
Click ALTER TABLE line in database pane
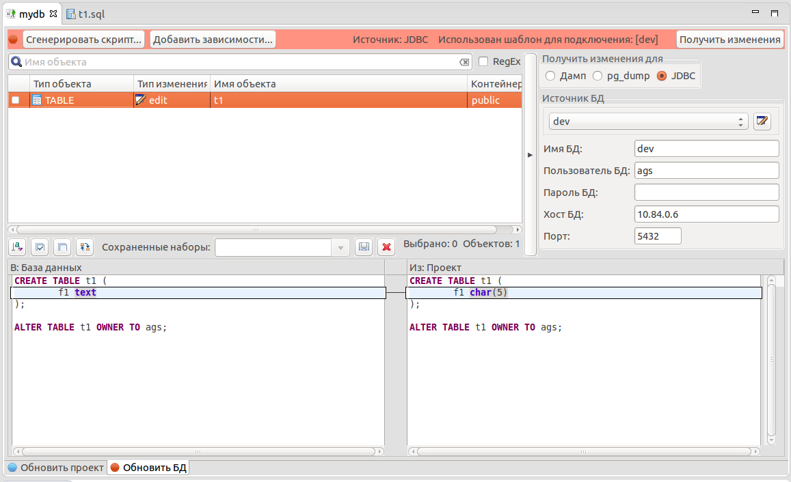coord(90,328)
